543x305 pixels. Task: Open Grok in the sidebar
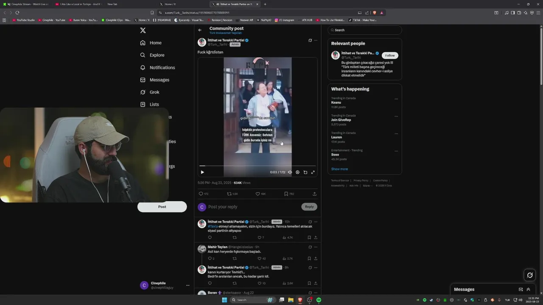150,92
